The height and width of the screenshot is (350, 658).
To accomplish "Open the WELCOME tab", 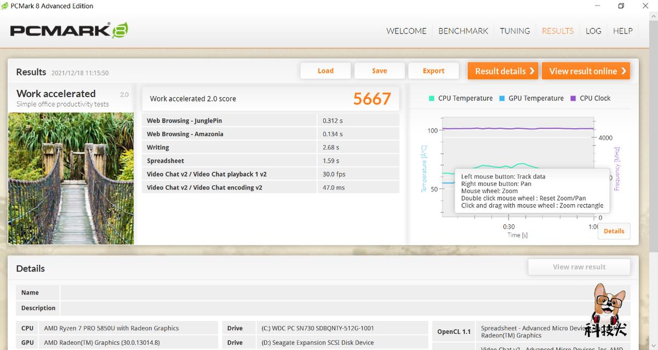I will click(x=406, y=31).
